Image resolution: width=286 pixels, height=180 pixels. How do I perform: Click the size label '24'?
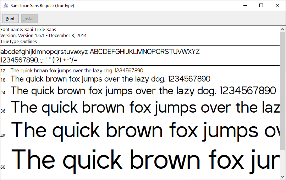3,93
